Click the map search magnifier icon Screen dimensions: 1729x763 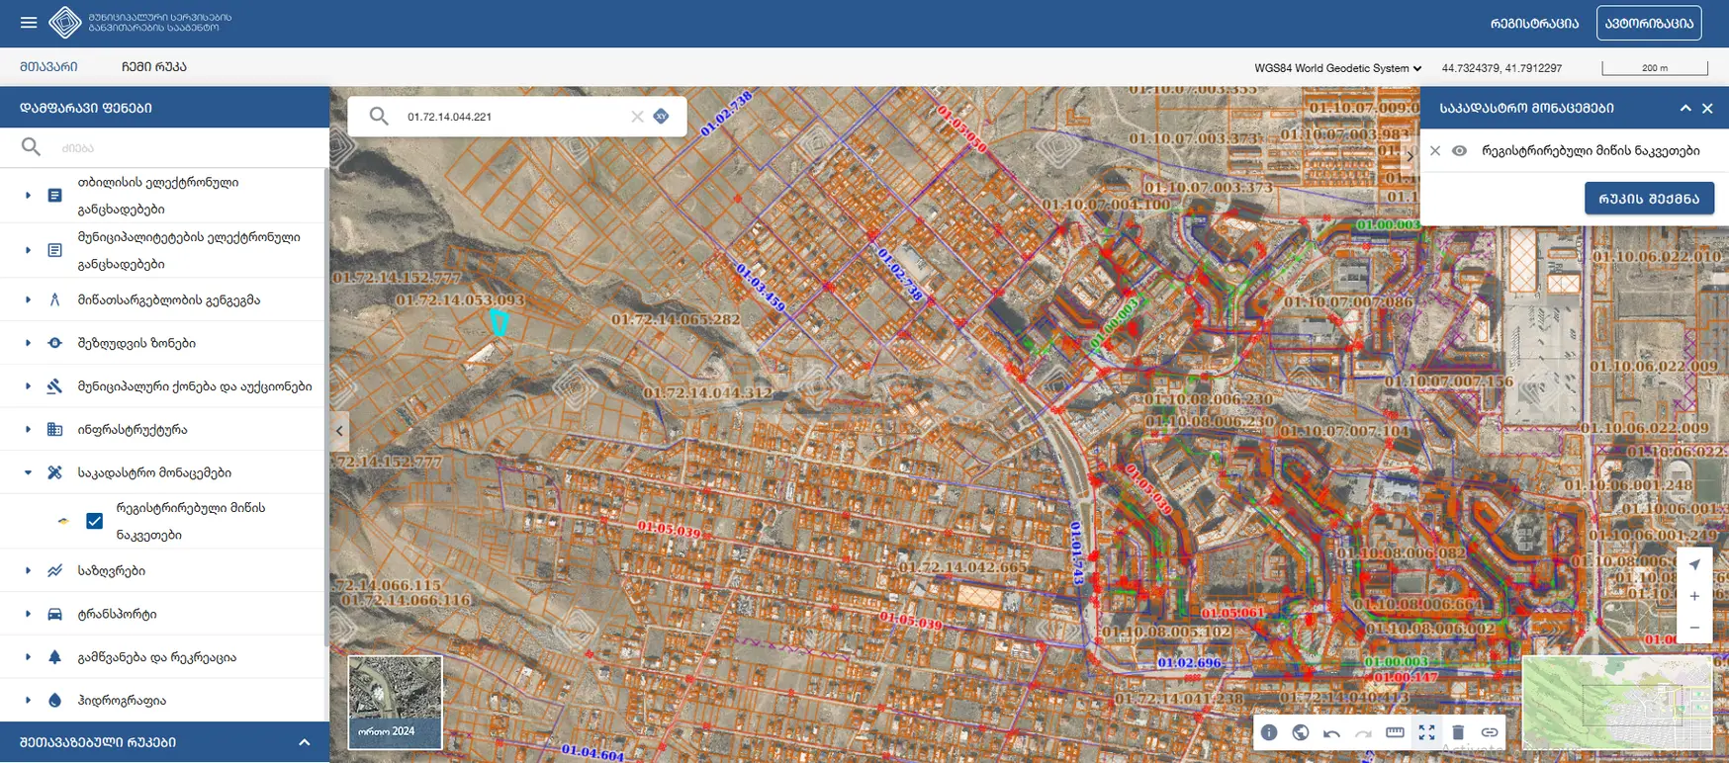click(x=379, y=117)
